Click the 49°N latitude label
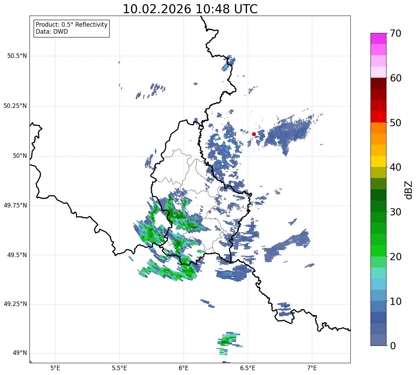The height and width of the screenshot is (375, 417). [20, 353]
